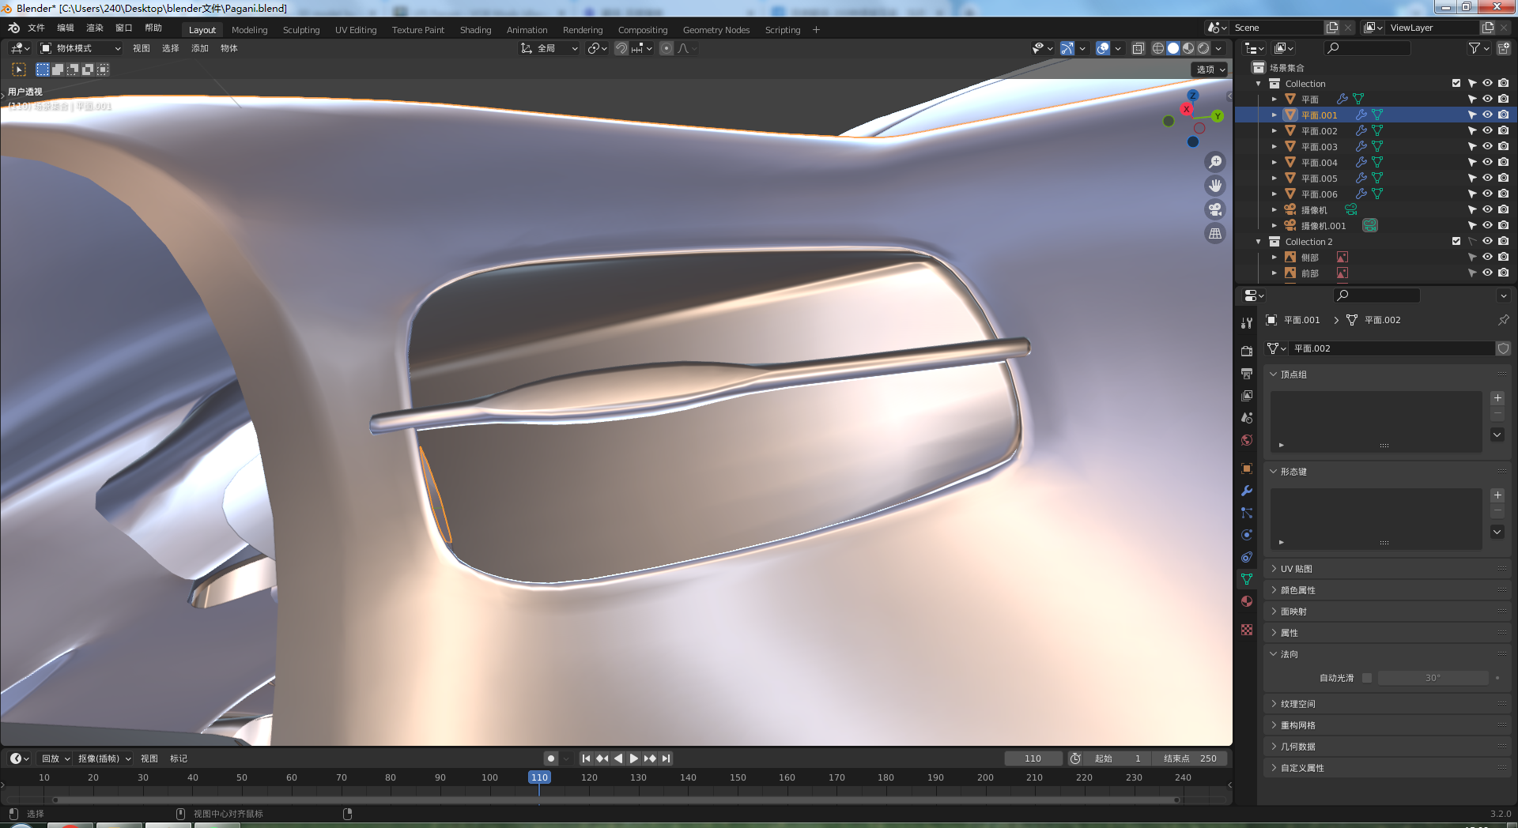Open the 物体模式 mode dropdown
The image size is (1518, 828).
[x=81, y=48]
